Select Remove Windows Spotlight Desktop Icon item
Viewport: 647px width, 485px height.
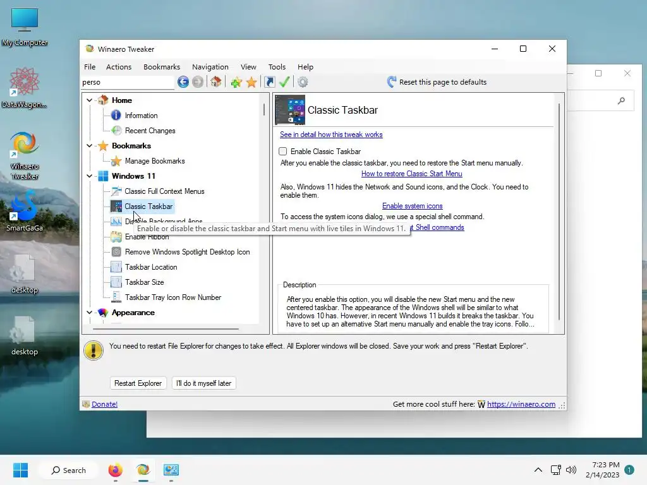[x=187, y=252]
